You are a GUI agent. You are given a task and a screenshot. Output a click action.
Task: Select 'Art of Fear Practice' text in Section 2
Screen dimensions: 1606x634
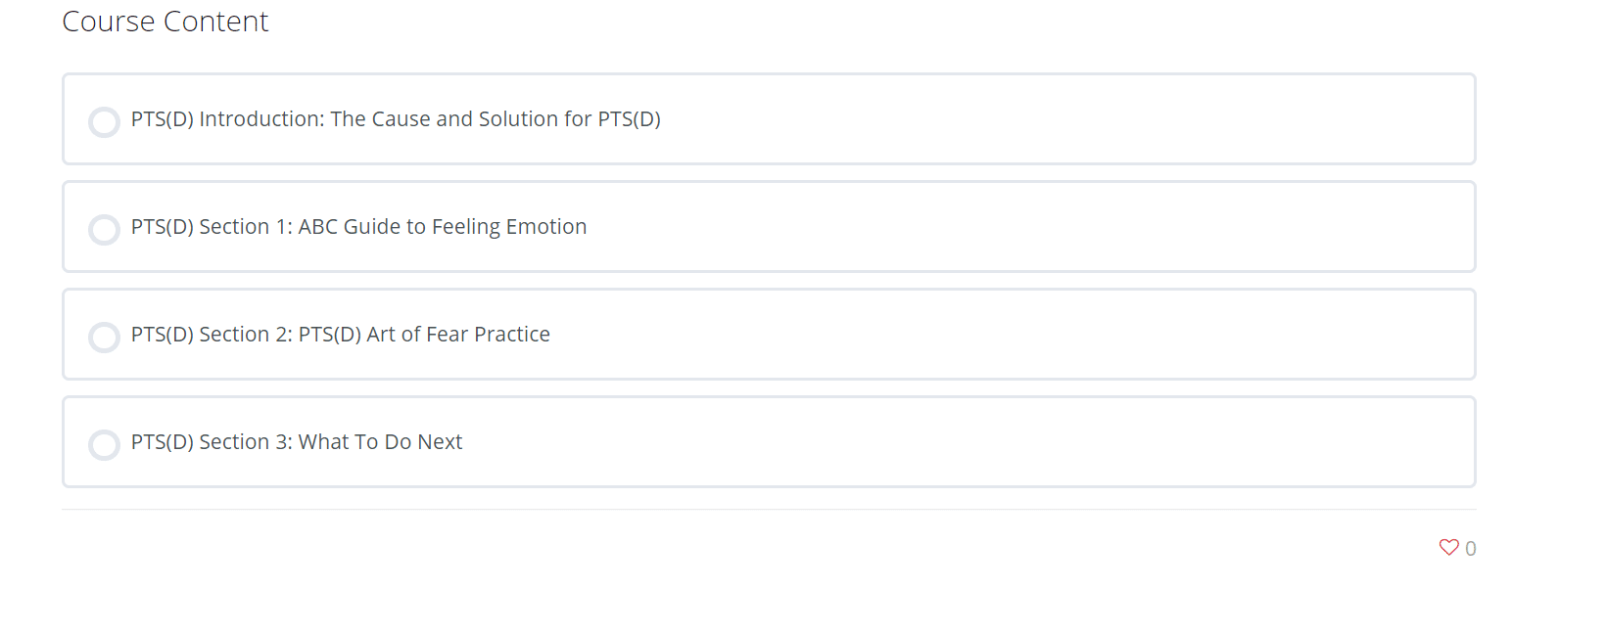(458, 335)
